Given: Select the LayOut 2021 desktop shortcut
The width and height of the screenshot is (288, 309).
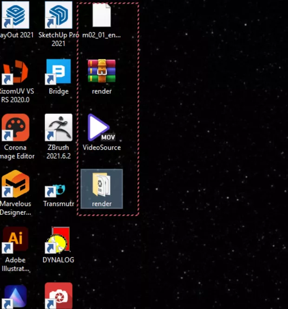Looking at the screenshot, I should point(15,15).
